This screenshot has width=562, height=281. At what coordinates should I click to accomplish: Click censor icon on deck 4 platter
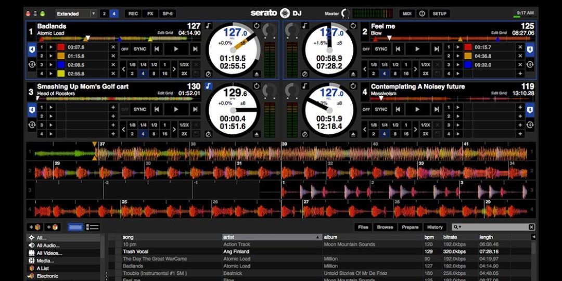click(305, 134)
